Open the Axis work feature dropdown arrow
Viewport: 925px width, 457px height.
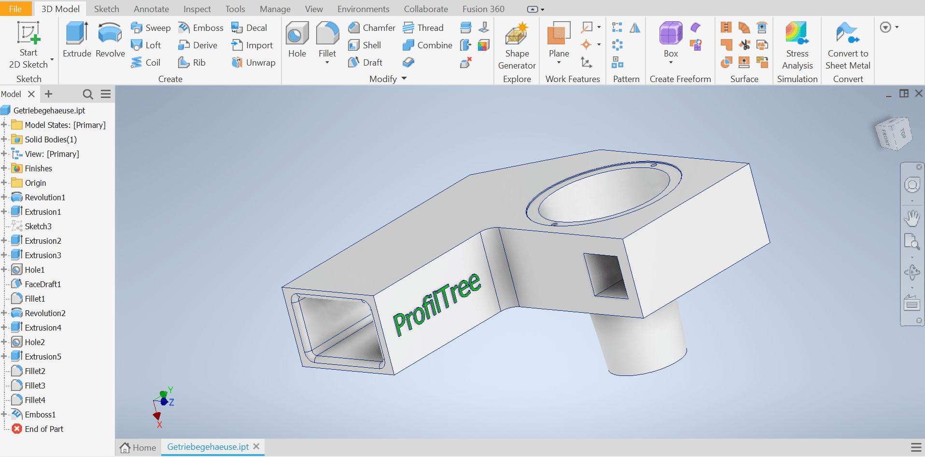599,27
